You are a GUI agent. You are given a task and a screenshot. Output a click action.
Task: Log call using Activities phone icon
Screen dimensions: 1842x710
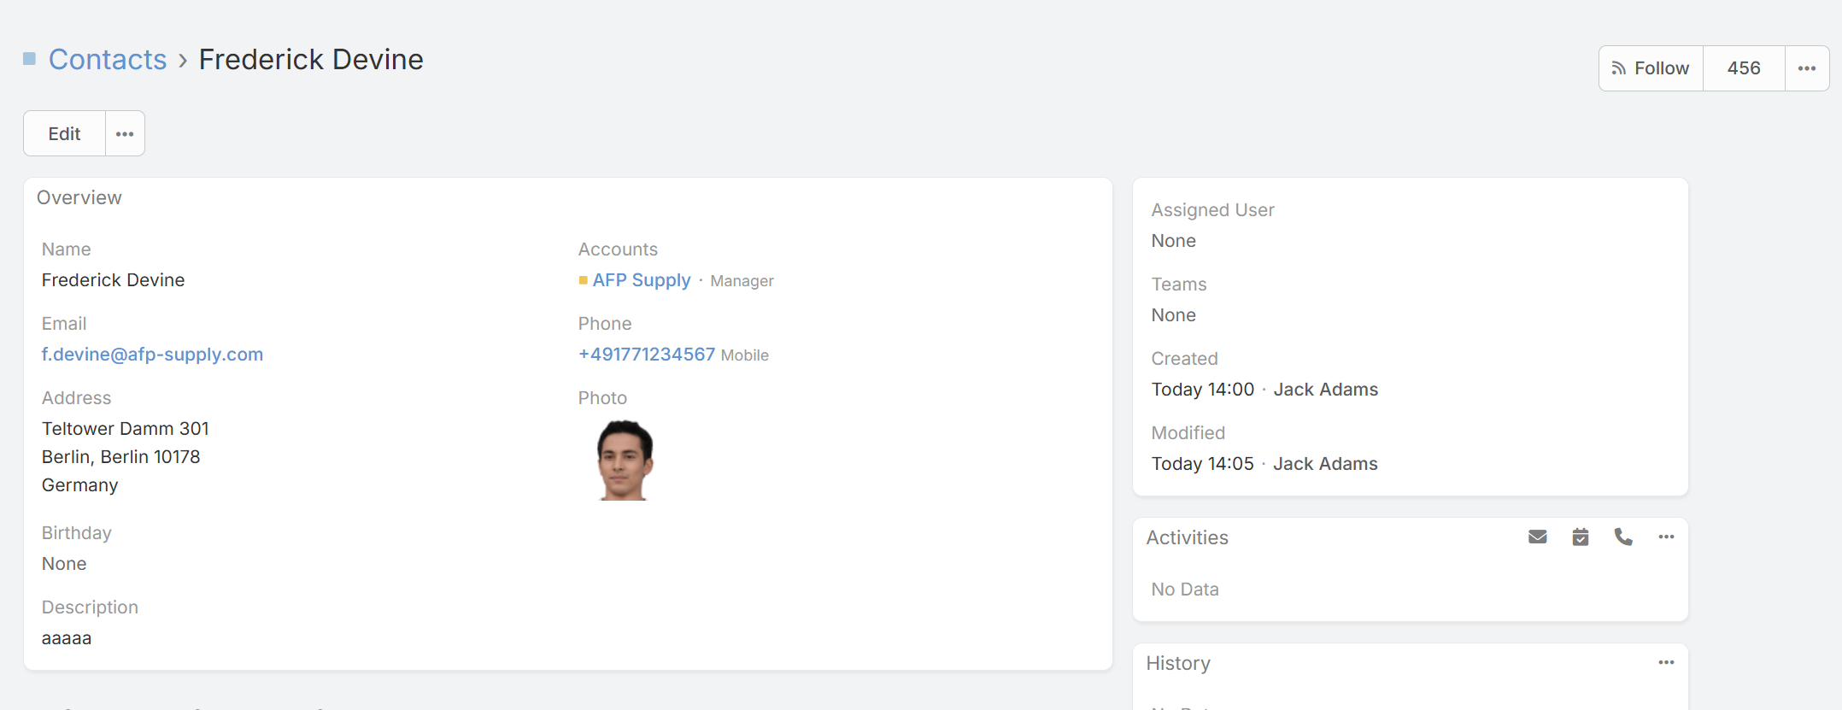click(1623, 537)
